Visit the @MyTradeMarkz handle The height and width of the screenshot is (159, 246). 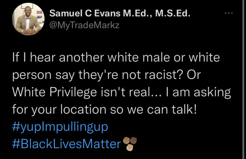click(85, 25)
